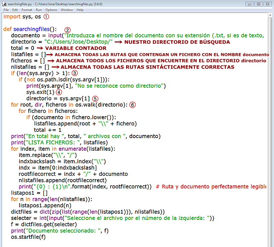Click the 'sys.exit(1)' line
The height and width of the screenshot is (247, 274).
click(40, 92)
